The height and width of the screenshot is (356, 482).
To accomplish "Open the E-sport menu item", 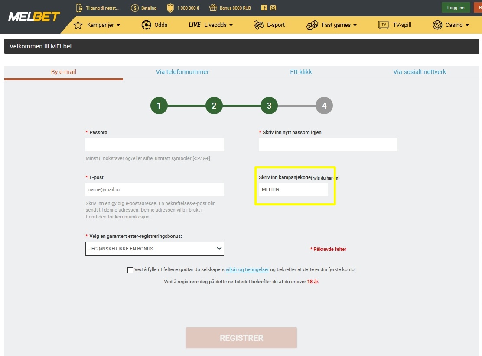I will (276, 25).
